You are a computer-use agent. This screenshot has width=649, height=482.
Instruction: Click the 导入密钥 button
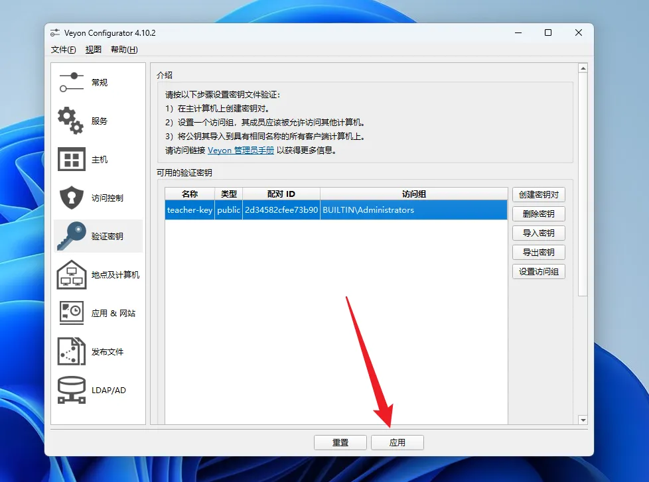coord(538,233)
